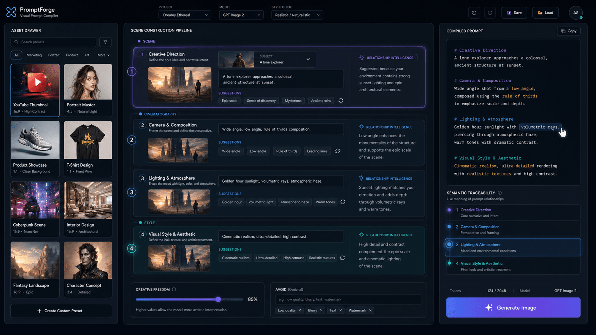This screenshot has width=596, height=335.
Task: Click the Avoid terms input field
Action: 348,300
